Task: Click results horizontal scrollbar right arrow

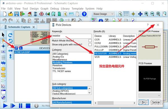Action: (134, 103)
